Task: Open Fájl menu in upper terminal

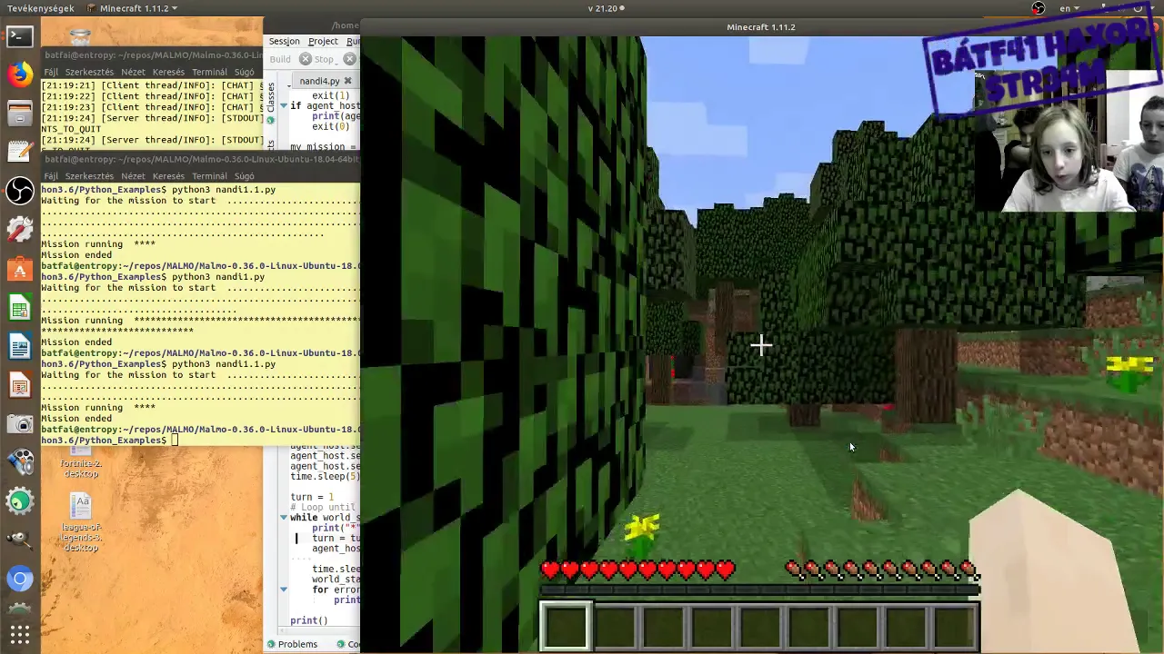Action: [x=51, y=72]
